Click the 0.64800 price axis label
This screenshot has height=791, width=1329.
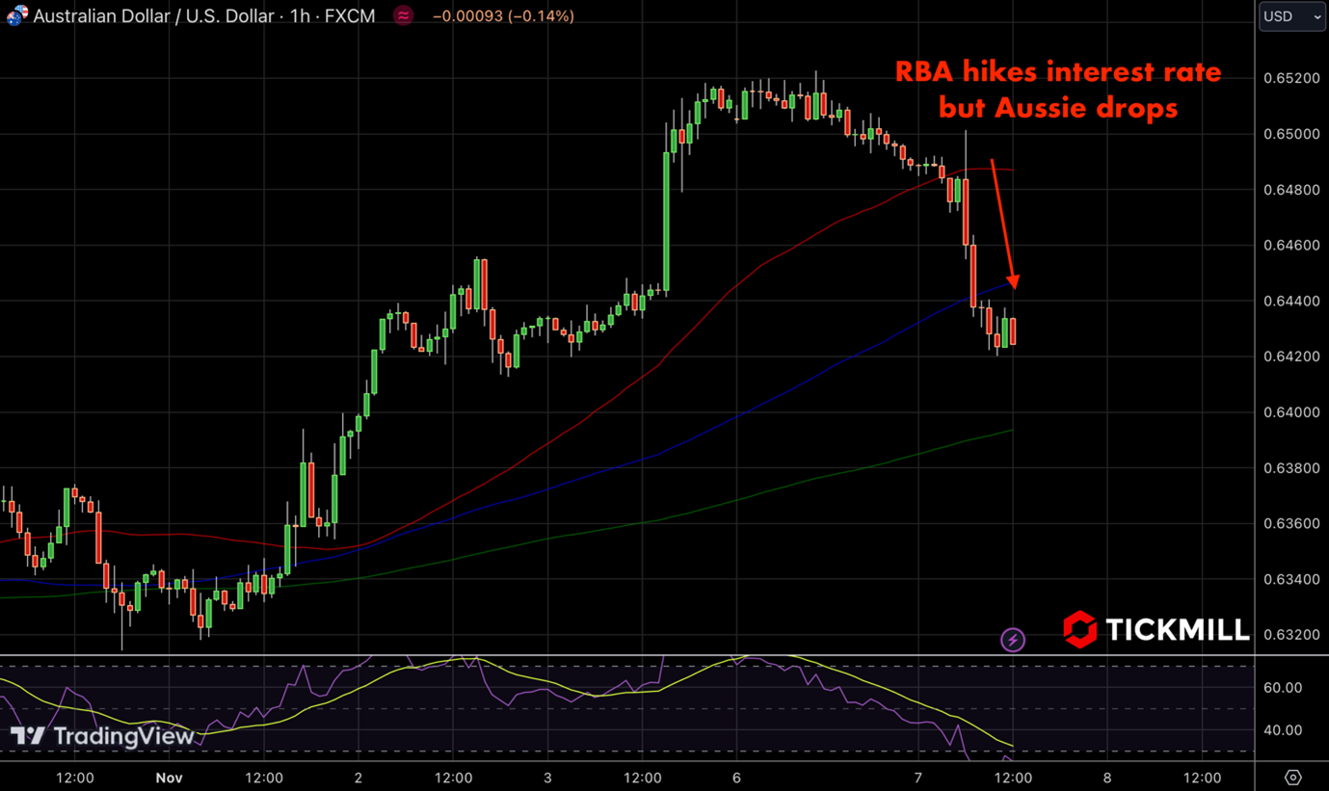click(1291, 190)
